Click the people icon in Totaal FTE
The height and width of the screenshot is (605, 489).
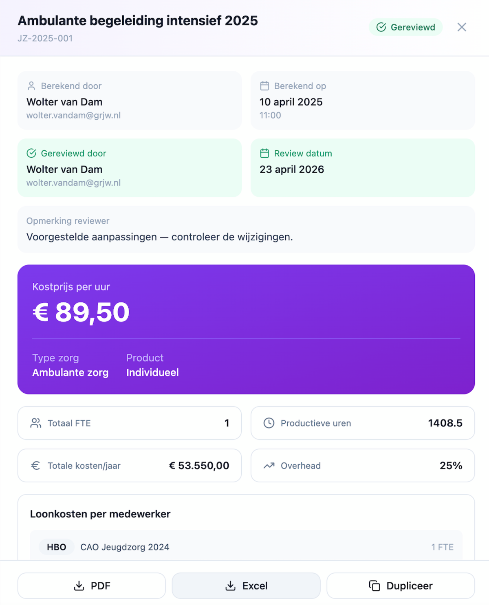(x=36, y=423)
